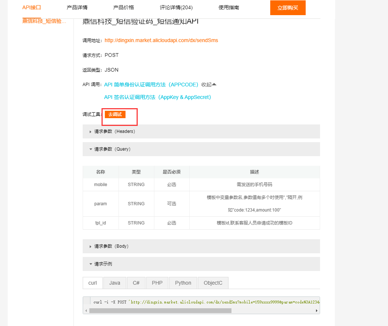
Task: Open 使用指南 tab
Action: (x=229, y=7)
